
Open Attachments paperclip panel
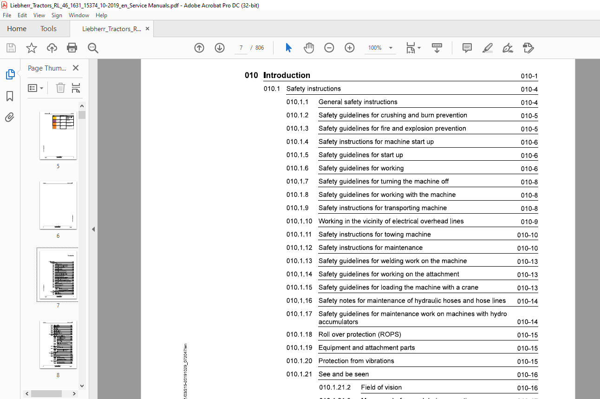point(10,118)
